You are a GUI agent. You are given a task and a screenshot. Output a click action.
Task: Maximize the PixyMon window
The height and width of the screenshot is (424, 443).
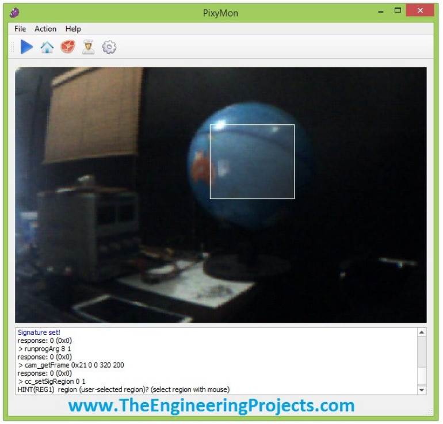click(397, 12)
